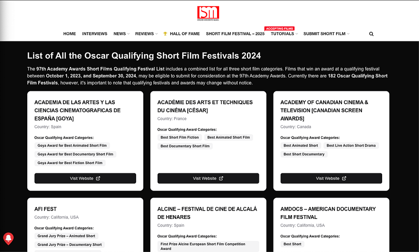Open the Tutorials menu item
Image resolution: width=419 pixels, height=252 pixels.
(282, 33)
